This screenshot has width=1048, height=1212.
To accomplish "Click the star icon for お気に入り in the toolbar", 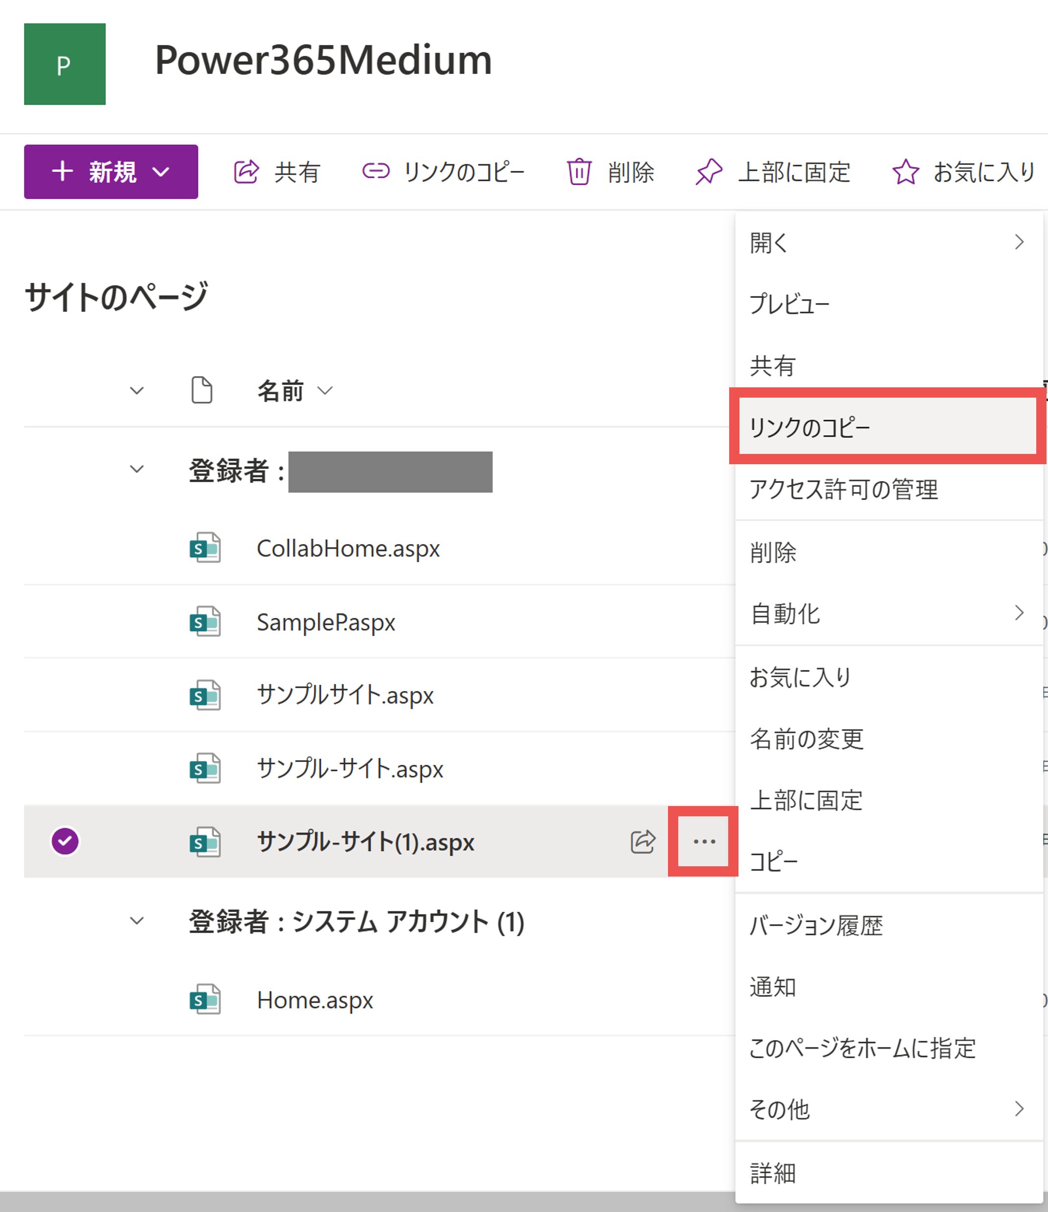I will (905, 172).
